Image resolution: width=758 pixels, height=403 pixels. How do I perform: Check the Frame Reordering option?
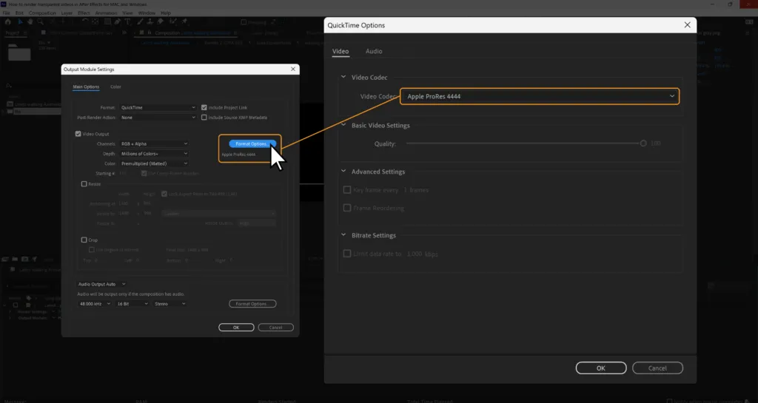(346, 208)
